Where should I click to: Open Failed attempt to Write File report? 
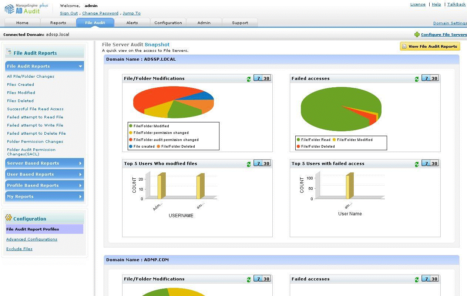coord(35,125)
